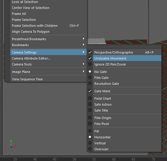The height and width of the screenshot is (161, 167).
Task: Expand the Camera Tools submenu
Action: click(49, 64)
